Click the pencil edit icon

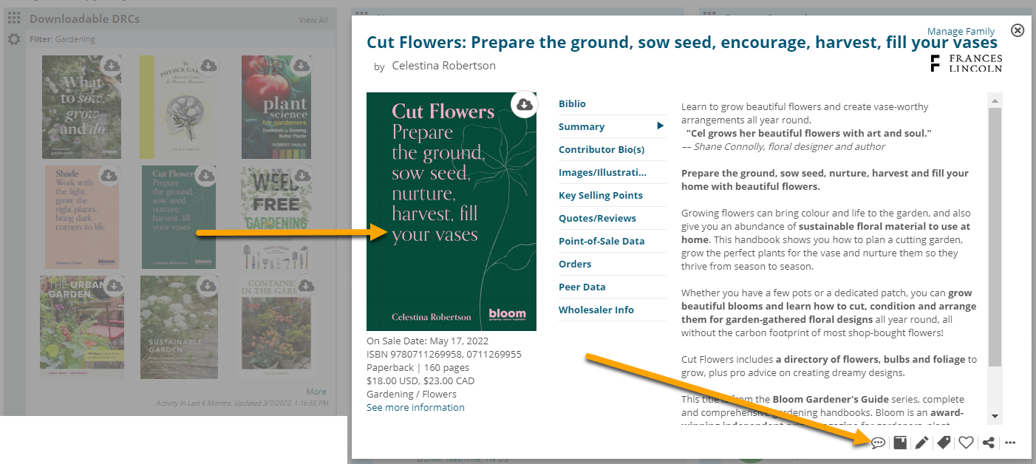(x=921, y=443)
